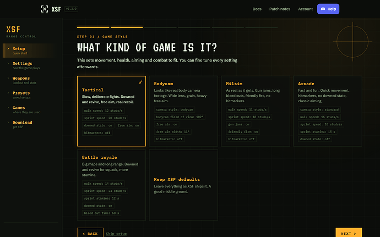This screenshot has width=380, height=237.
Task: Select the Tactical game style card
Action: (x=111, y=111)
